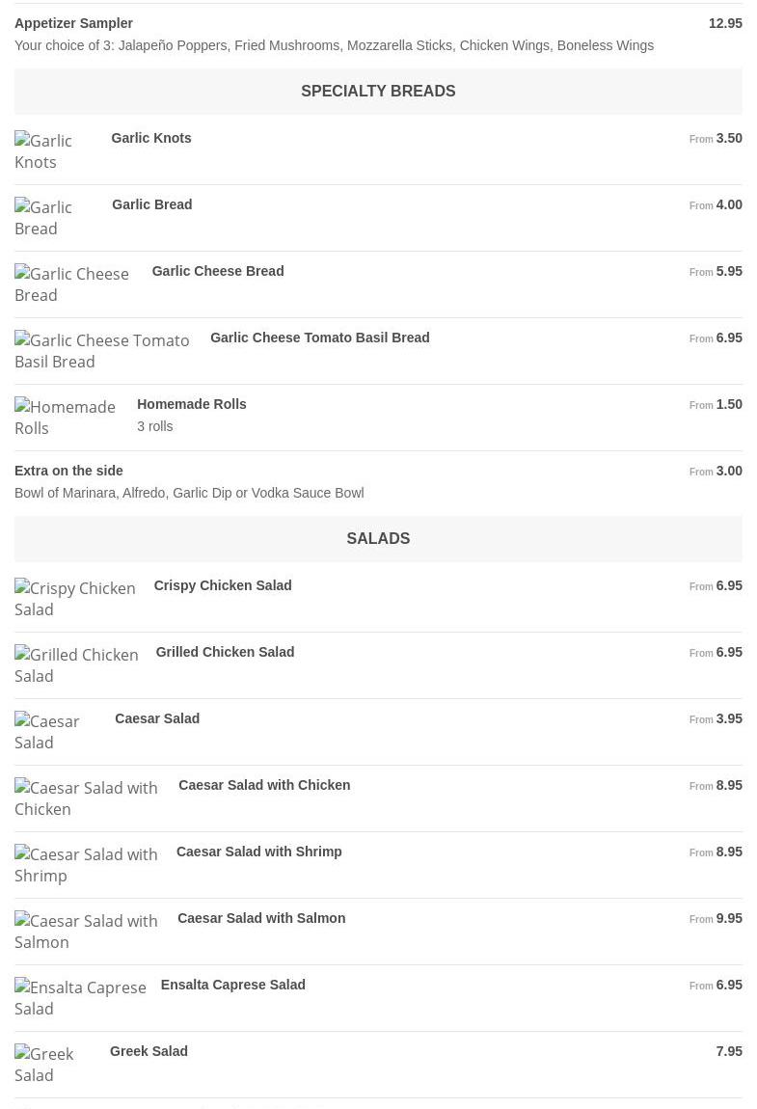The height and width of the screenshot is (1109, 757).
Task: Click the Salads section header
Action: pyautogui.click(x=378, y=538)
